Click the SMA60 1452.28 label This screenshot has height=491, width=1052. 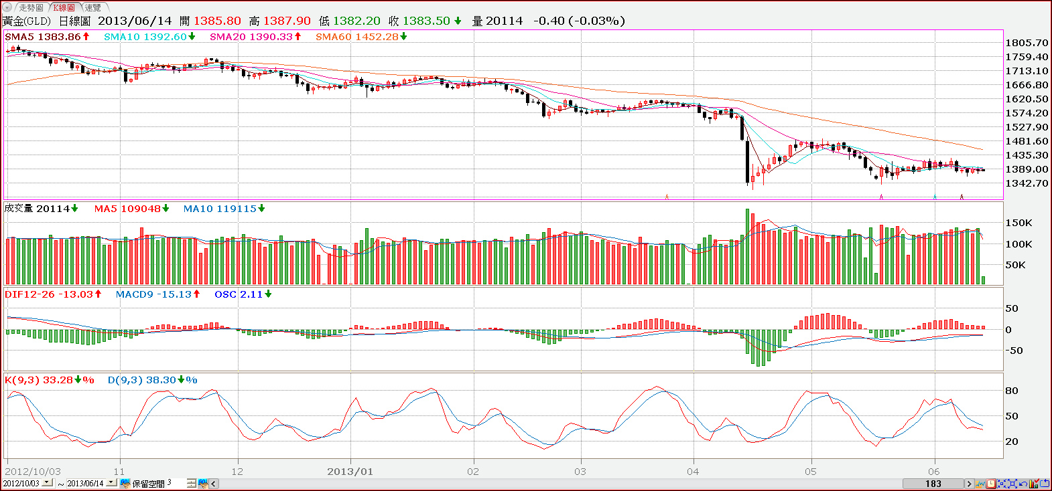[x=361, y=37]
